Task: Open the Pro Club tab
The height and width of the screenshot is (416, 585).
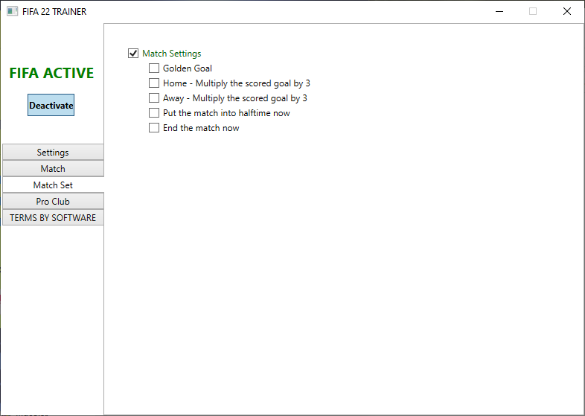Action: click(53, 202)
